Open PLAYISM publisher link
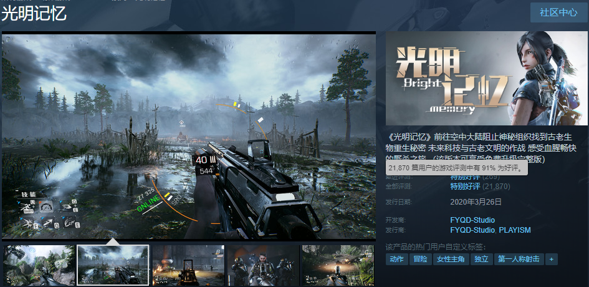The width and height of the screenshot is (589, 287). [x=515, y=230]
